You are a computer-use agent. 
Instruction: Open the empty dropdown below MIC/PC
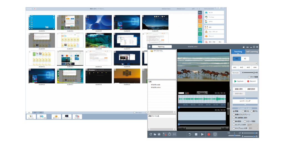point(245,63)
